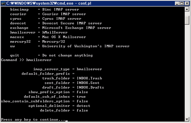
Task: Click the 'mercury32' option text
Action: (20, 42)
